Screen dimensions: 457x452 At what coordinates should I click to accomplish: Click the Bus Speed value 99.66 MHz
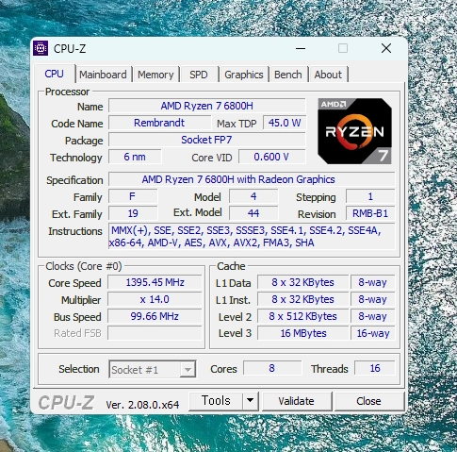tap(155, 316)
